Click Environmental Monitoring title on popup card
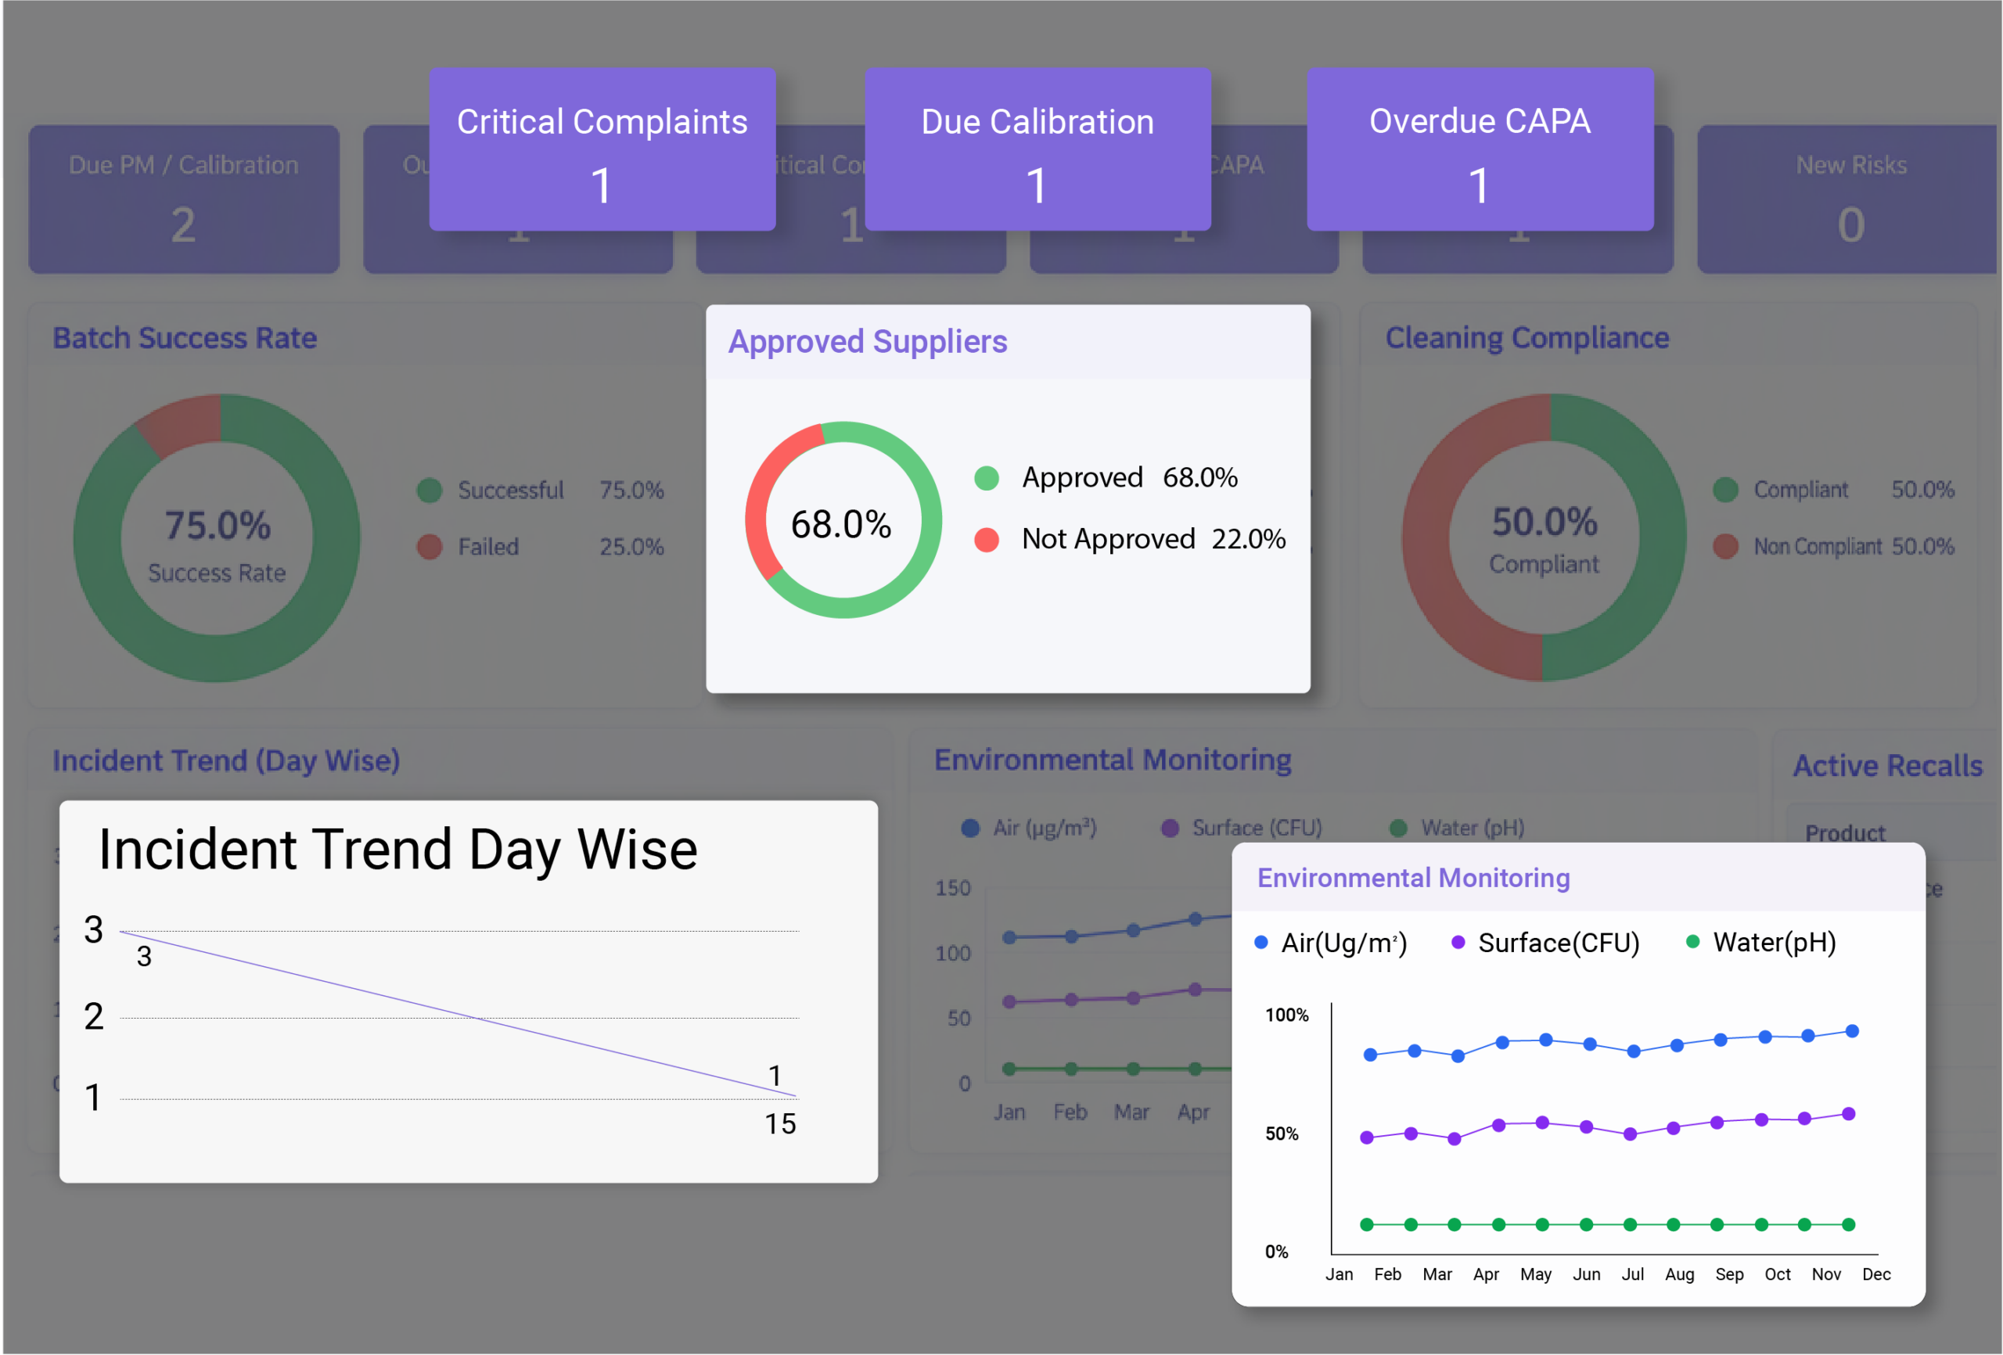 click(x=1414, y=879)
